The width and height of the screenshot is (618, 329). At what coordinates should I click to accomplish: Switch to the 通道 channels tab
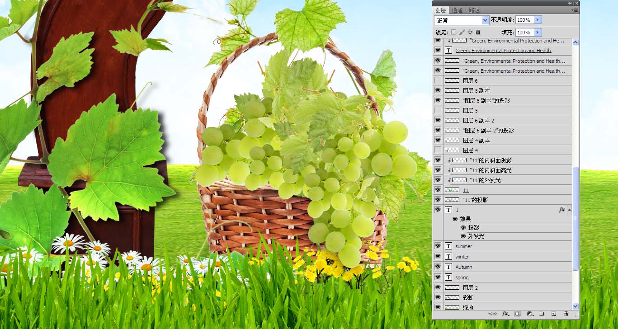pyautogui.click(x=457, y=10)
